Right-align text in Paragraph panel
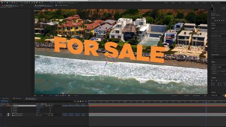226x127 pixels. [216, 80]
